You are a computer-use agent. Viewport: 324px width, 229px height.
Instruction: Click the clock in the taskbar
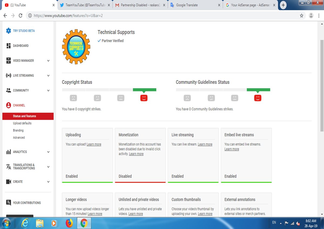point(311,223)
